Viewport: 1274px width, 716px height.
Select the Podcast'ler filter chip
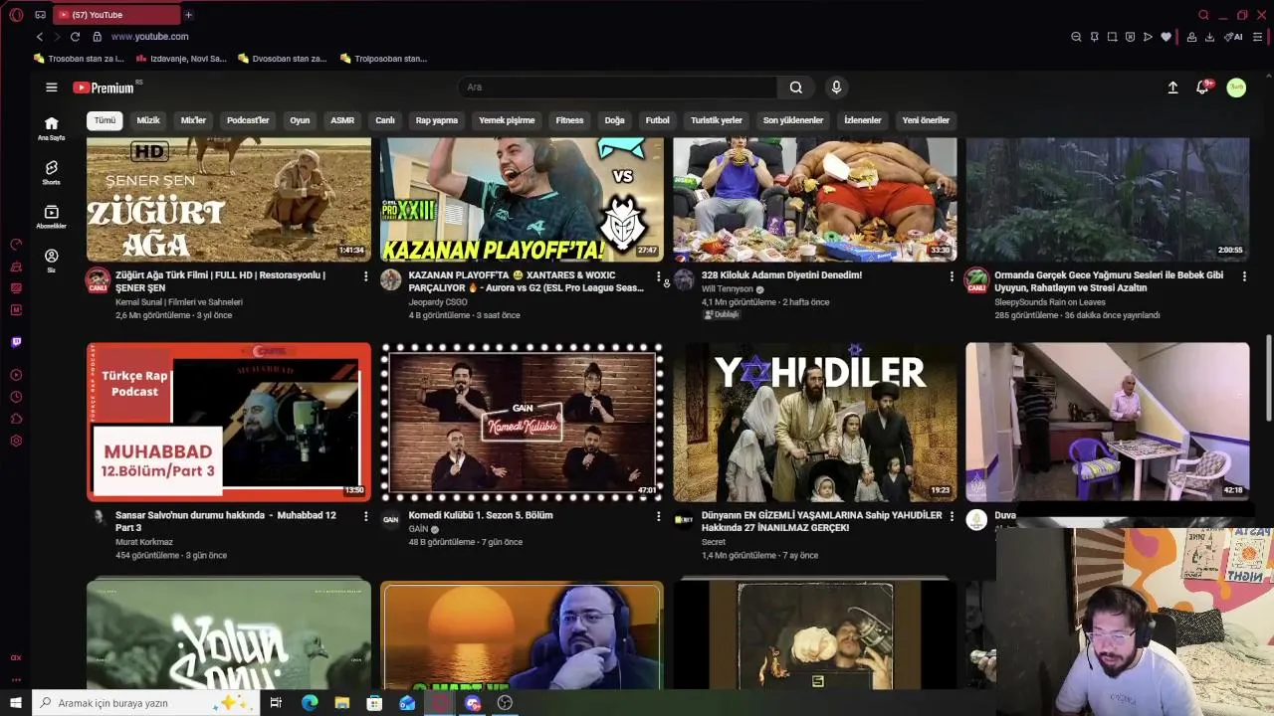[248, 120]
